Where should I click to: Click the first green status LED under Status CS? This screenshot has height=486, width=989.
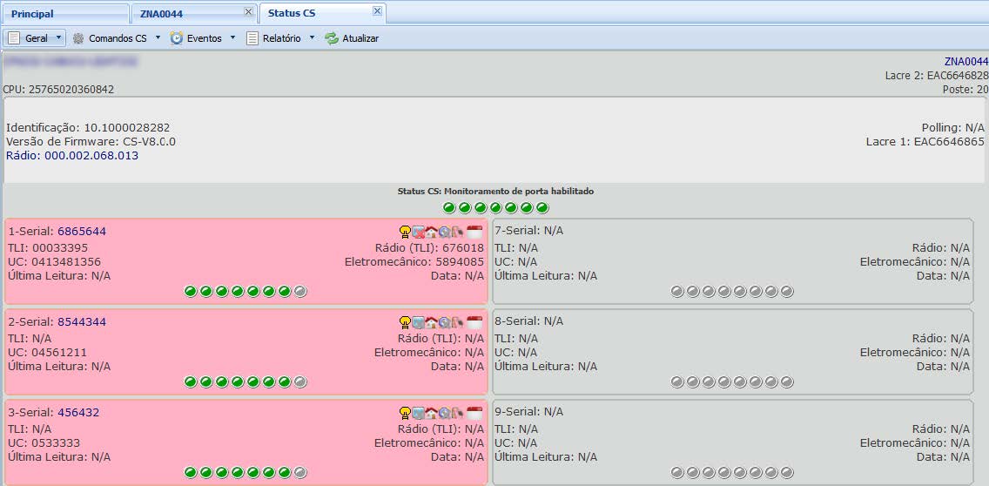click(x=449, y=208)
